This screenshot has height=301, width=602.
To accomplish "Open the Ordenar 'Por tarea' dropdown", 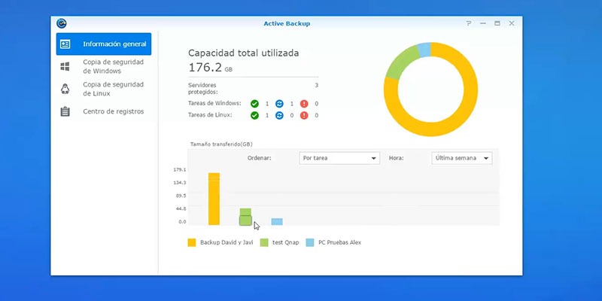I will point(339,158).
